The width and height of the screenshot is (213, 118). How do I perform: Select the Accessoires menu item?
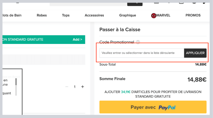[x=94, y=15]
